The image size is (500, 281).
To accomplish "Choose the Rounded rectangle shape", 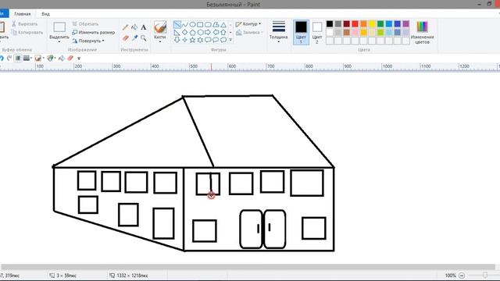I will pos(208,24).
